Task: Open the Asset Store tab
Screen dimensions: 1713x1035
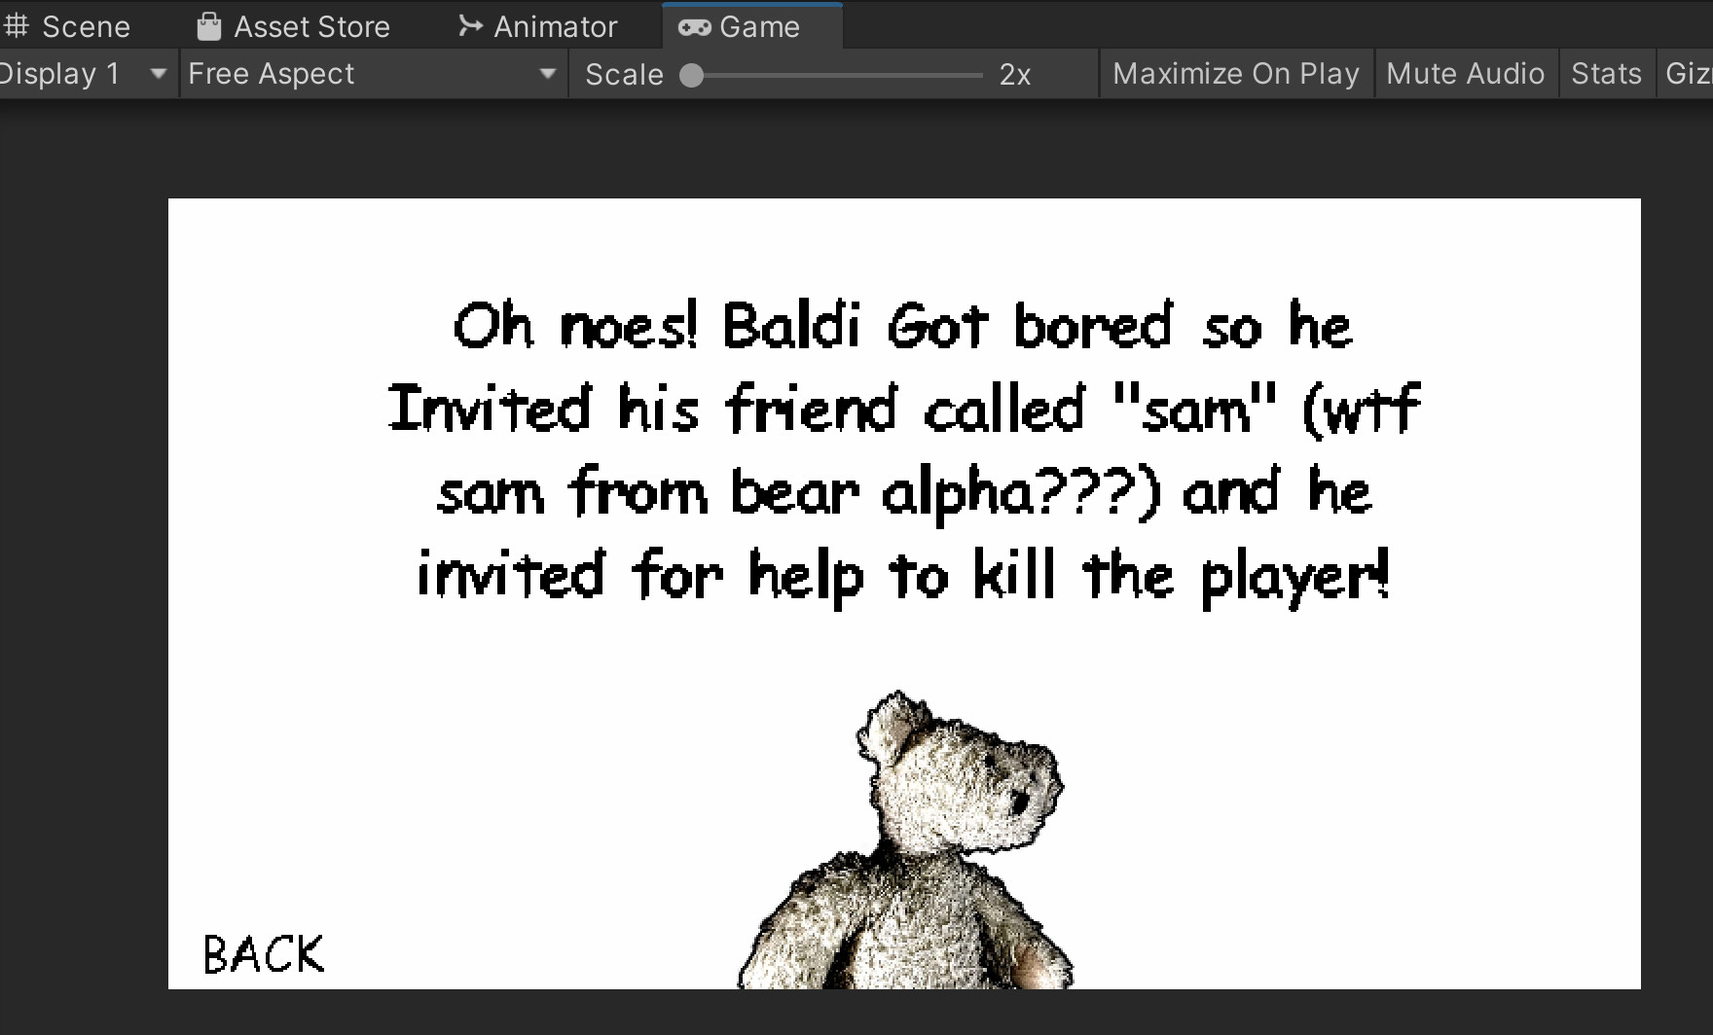Action: coord(310,24)
